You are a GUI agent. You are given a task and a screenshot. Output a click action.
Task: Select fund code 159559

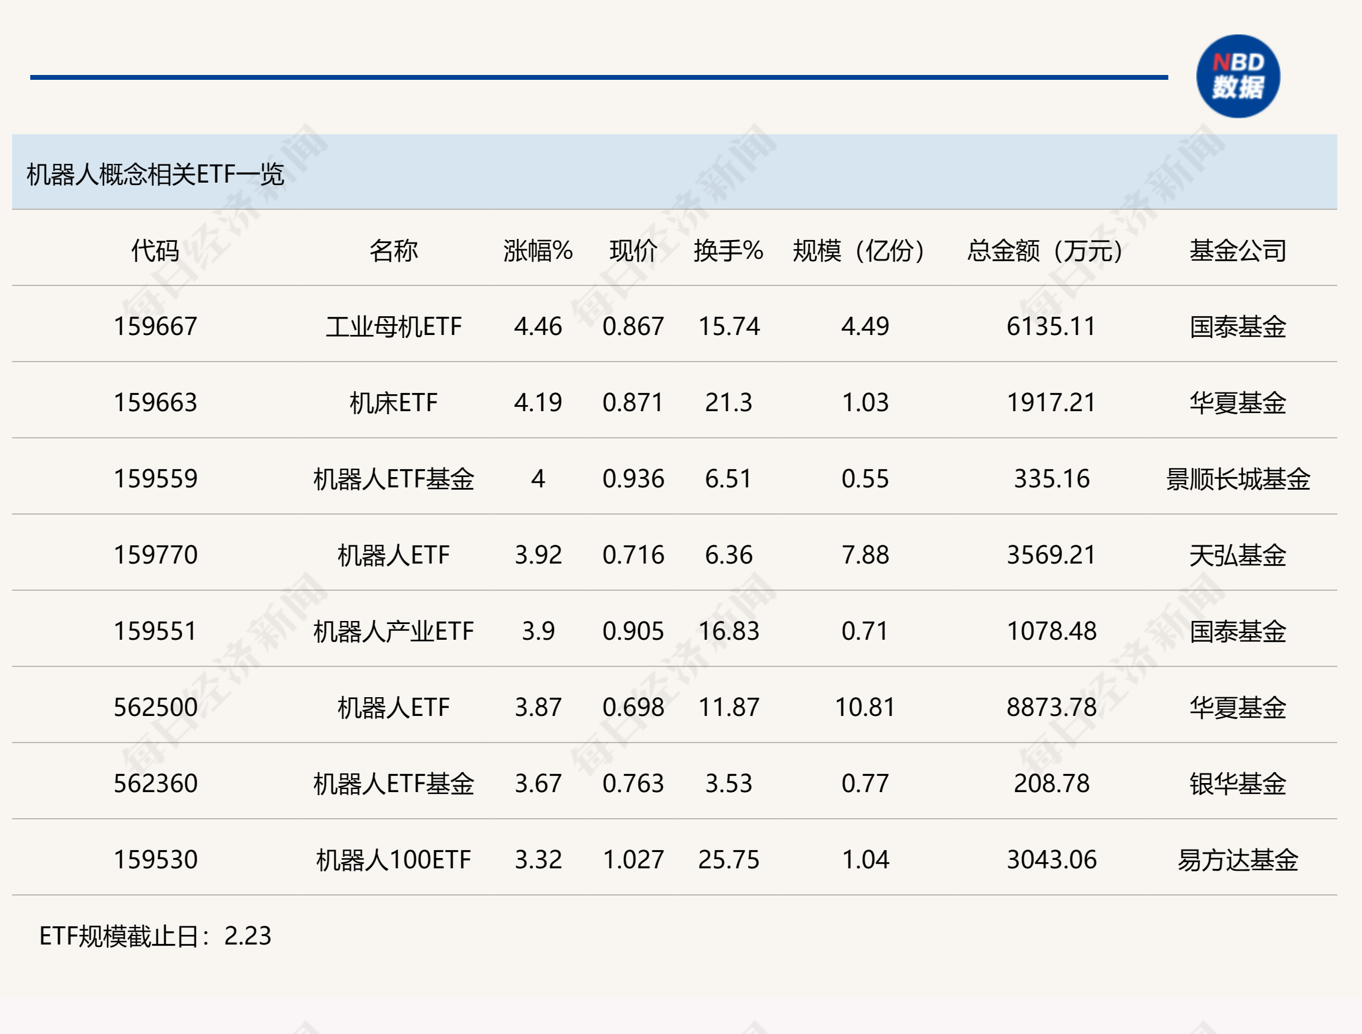[x=155, y=479]
